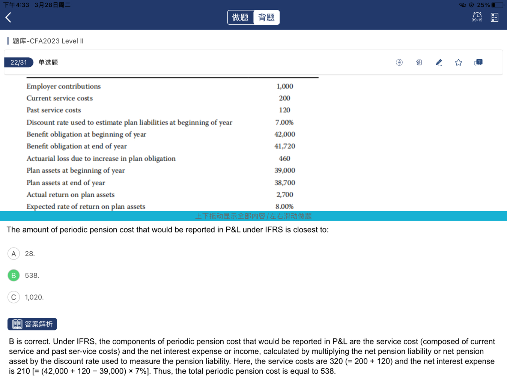The width and height of the screenshot is (507, 380).
Task: Tap the back arrow icon
Action: (x=9, y=17)
